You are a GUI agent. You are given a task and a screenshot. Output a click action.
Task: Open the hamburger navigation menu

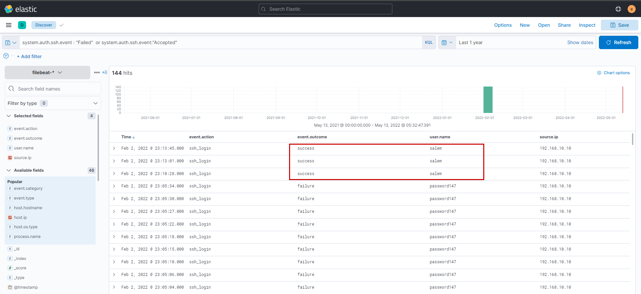9,25
